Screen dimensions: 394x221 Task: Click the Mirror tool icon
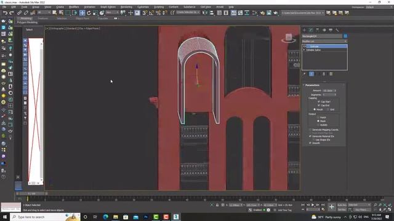(205, 13)
